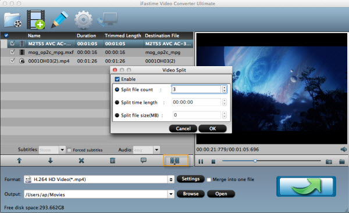
Task: Click film icon of mog_op2c_mpg.mxf row
Action: pos(22,52)
